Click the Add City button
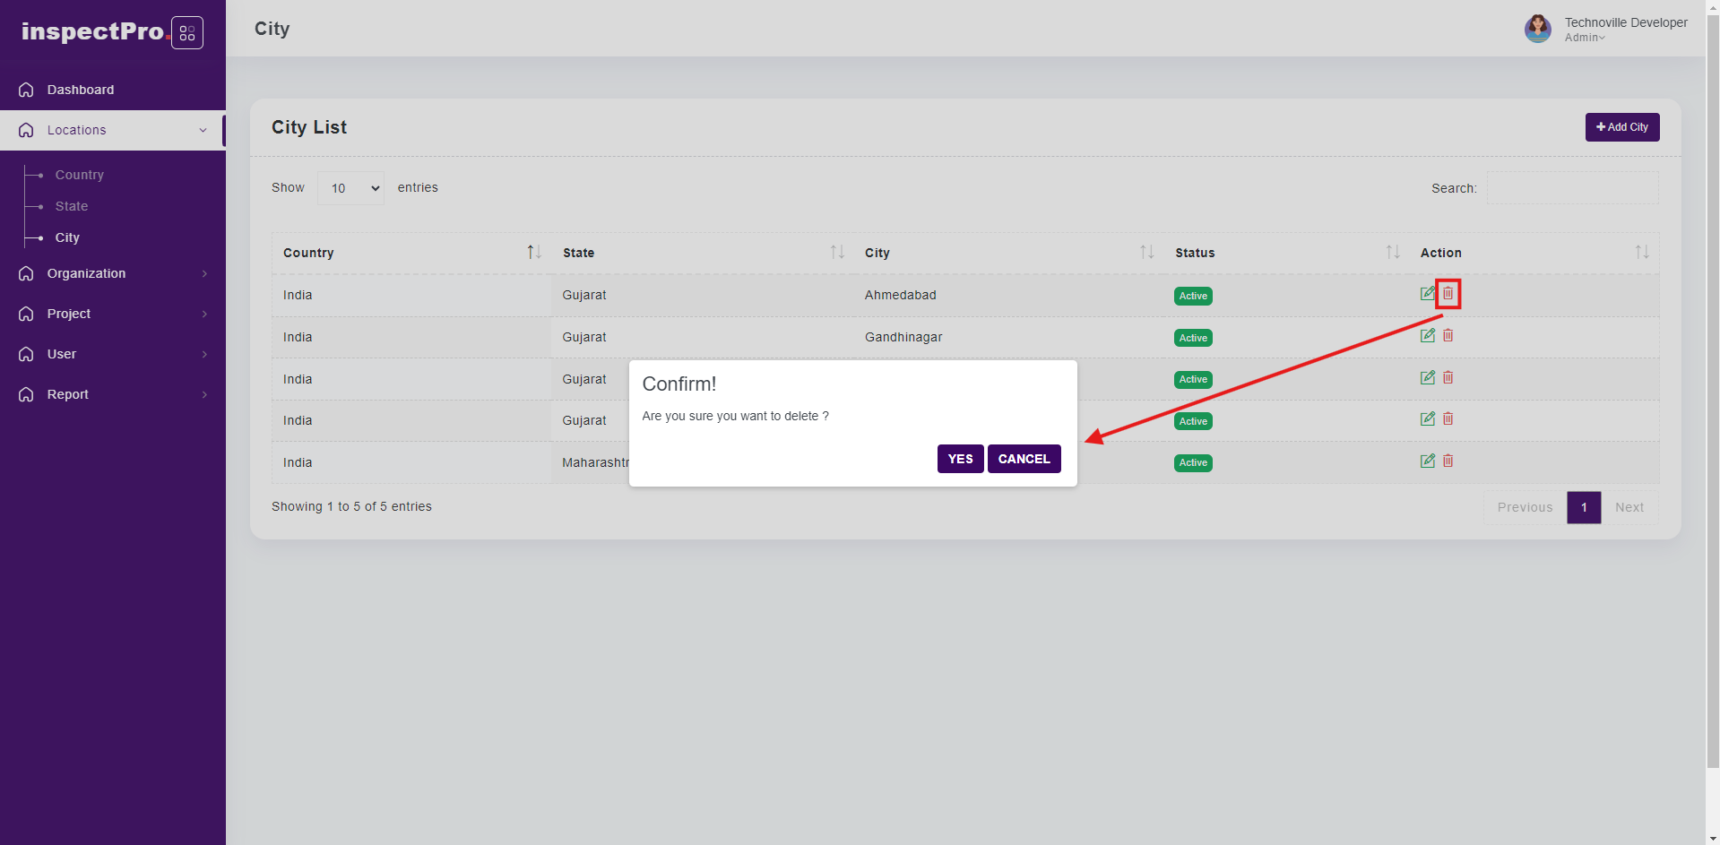Screen dimensions: 1720x845 click(x=1621, y=127)
